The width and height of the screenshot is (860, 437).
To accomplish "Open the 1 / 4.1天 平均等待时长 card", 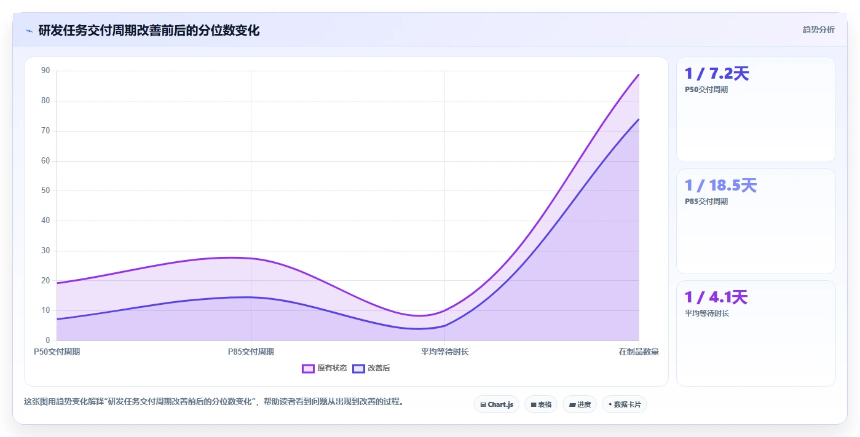I will click(756, 334).
